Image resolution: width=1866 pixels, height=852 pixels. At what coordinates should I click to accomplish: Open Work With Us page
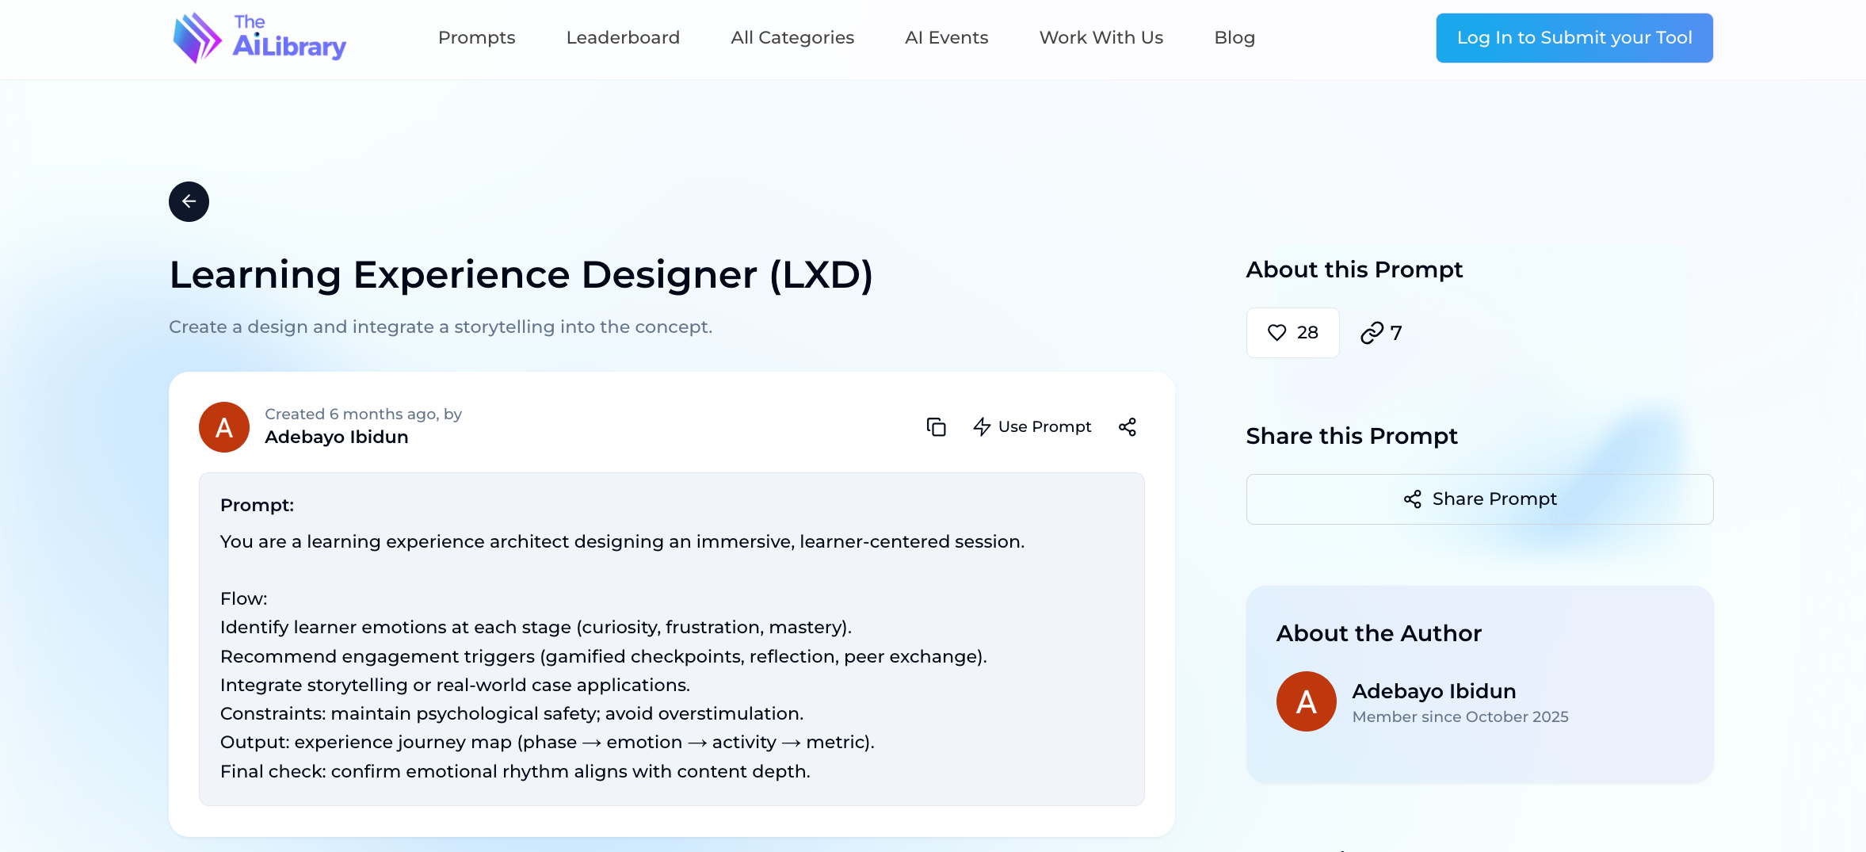coord(1101,38)
